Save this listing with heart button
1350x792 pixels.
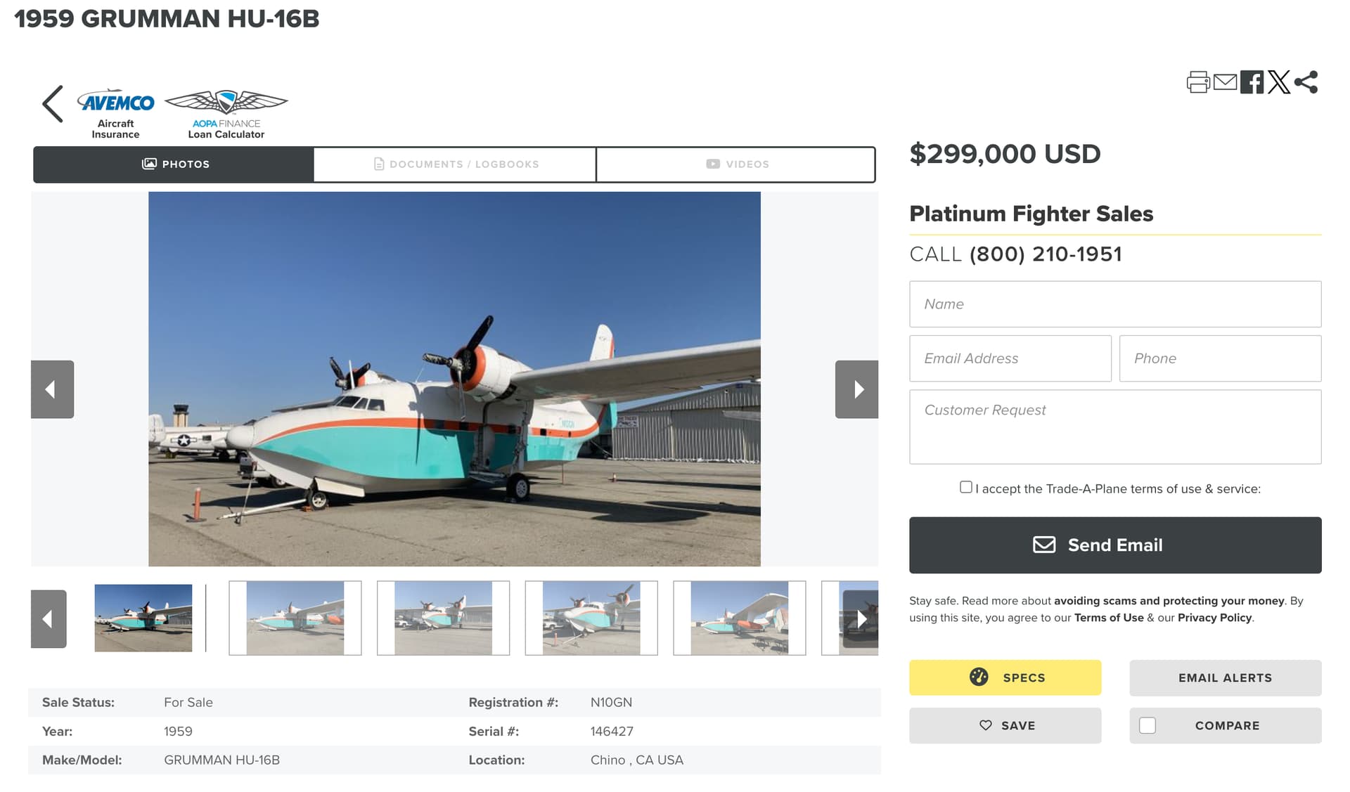coord(1005,725)
